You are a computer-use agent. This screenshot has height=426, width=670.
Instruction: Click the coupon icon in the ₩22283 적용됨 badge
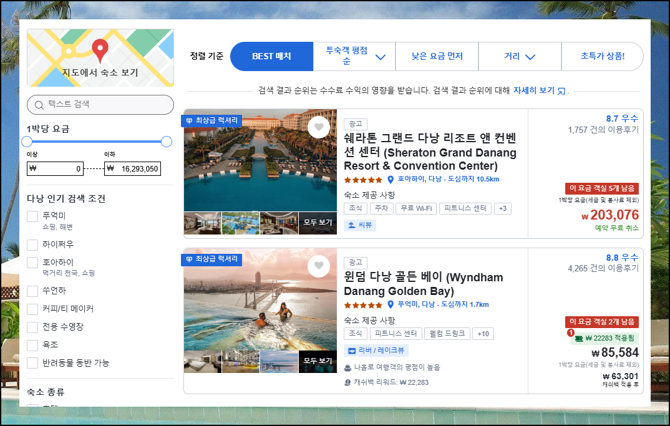coord(579,339)
